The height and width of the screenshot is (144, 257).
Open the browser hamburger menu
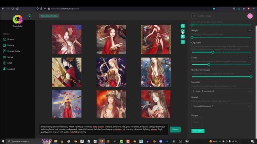pos(253,8)
